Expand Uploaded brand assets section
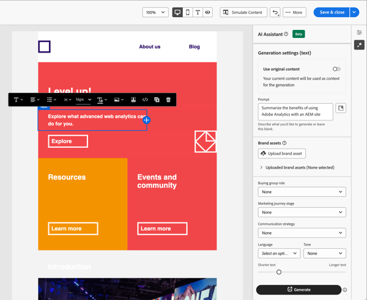Viewport: 367px width, 300px height. (x=297, y=167)
